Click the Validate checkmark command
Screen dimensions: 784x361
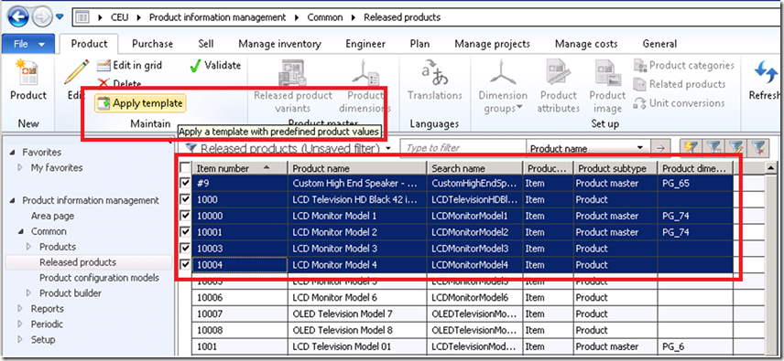[x=215, y=65]
